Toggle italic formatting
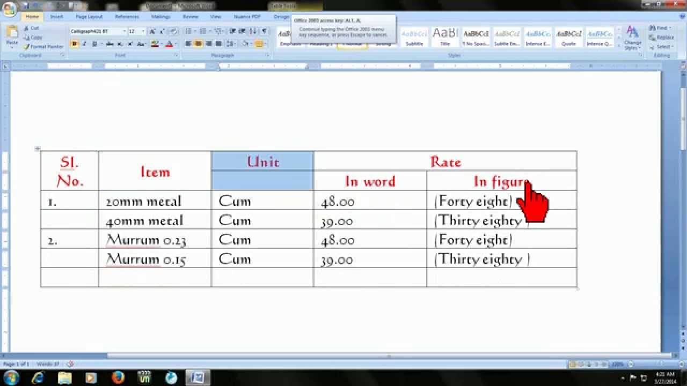 84,44
